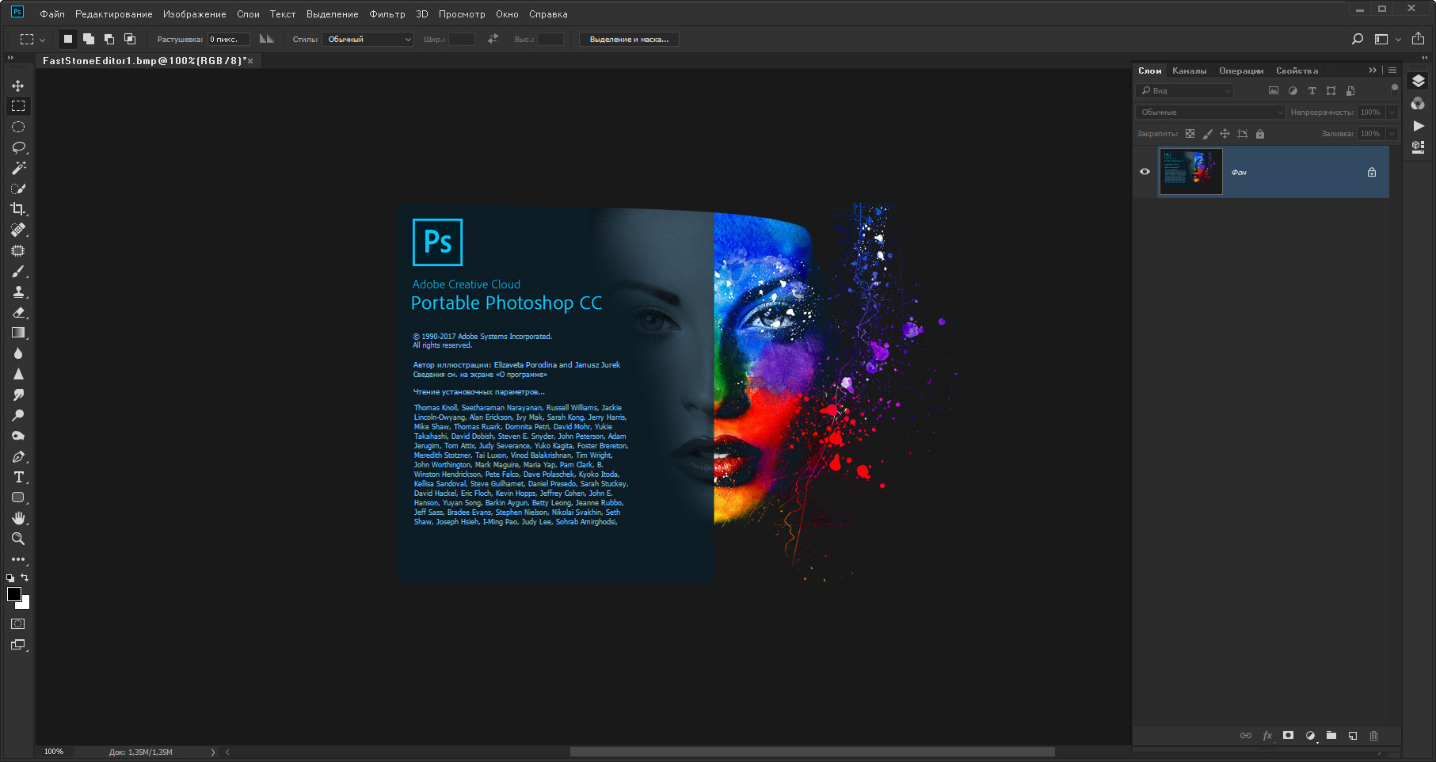Click the Растушевка feather input field
Image resolution: width=1436 pixels, height=762 pixels.
coord(228,40)
